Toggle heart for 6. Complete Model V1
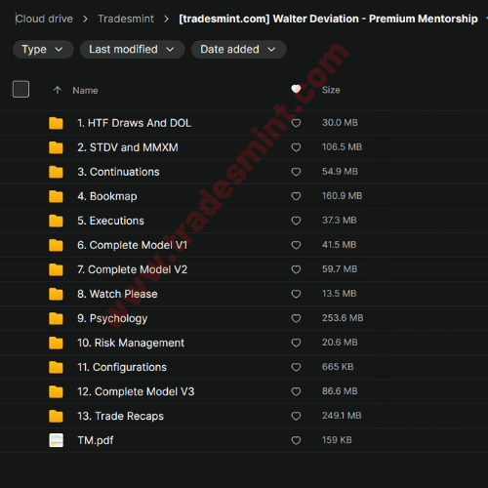Screen dimensions: 488x488 [x=296, y=245]
